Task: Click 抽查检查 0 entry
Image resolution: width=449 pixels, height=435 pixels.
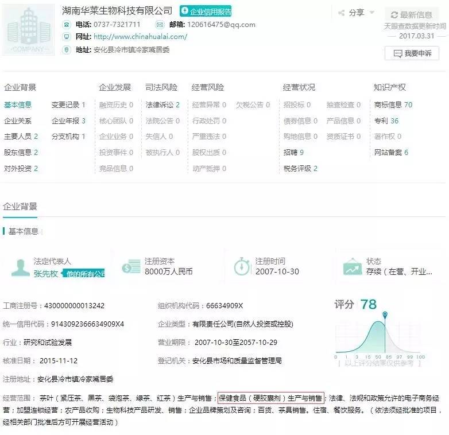Action: (343, 105)
